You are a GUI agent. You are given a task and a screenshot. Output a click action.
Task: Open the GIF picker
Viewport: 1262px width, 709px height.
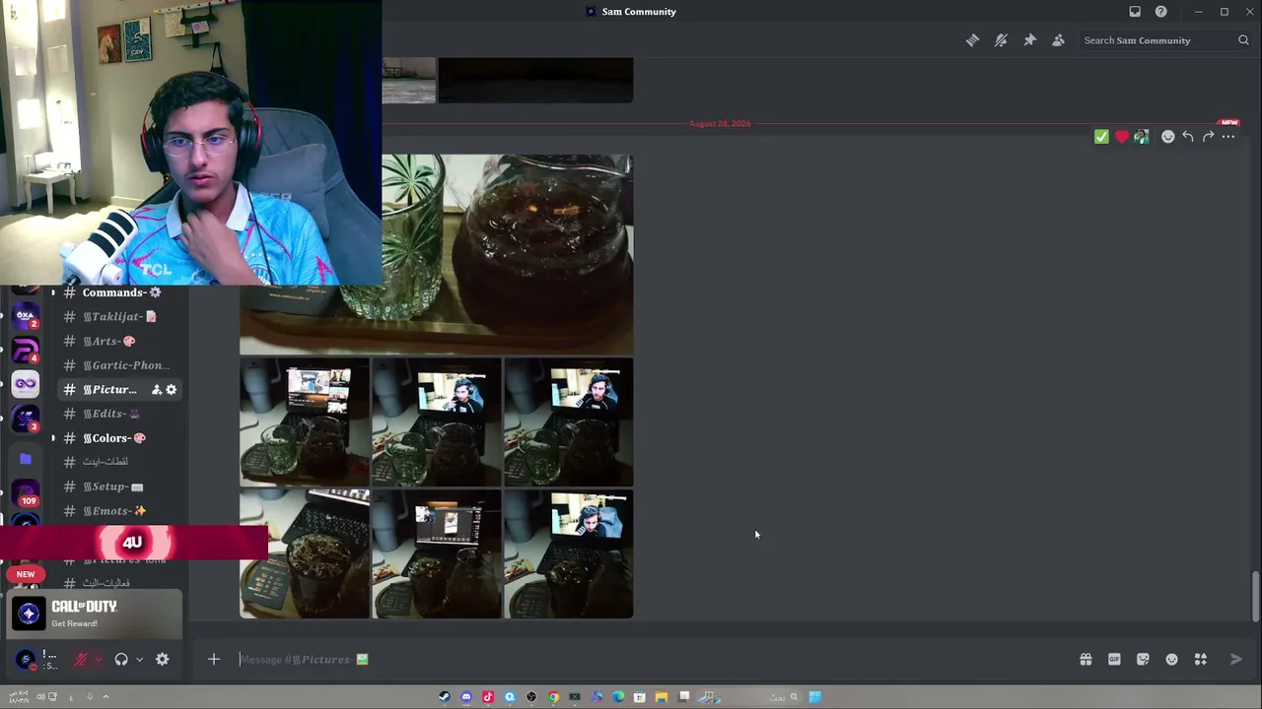coord(1114,660)
